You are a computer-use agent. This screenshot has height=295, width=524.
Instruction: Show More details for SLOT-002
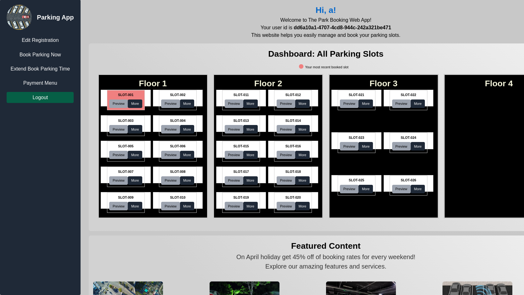pos(187,104)
